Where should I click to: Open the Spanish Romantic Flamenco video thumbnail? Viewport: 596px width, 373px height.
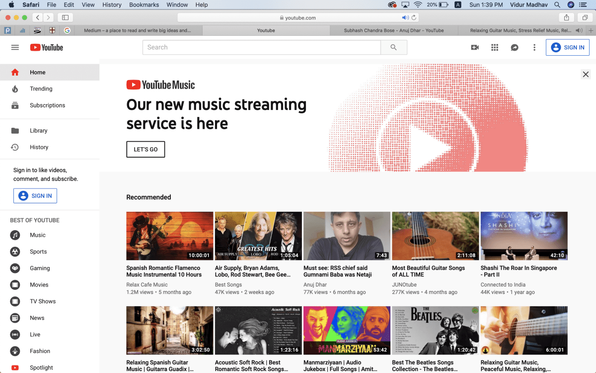pos(169,236)
